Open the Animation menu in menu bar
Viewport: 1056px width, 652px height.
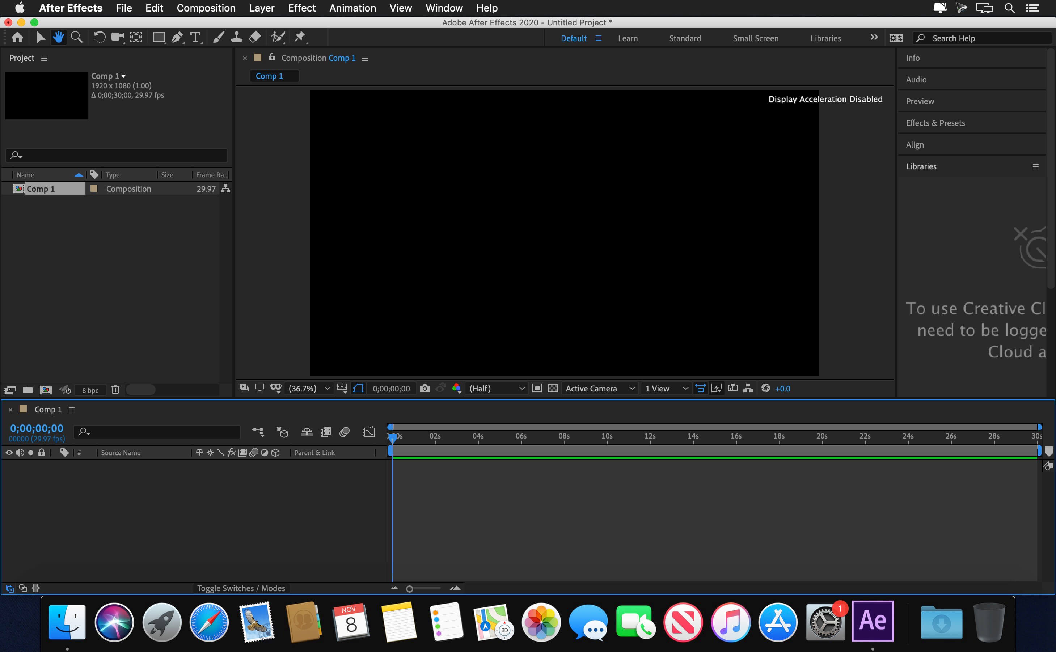coord(351,8)
